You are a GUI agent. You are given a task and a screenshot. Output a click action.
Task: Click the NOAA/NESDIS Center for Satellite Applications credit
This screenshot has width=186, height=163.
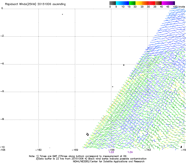coord(109,161)
